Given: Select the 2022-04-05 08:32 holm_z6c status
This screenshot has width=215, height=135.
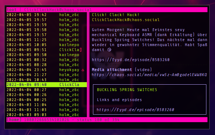Looking at the screenshot, I should [x=47, y=60].
